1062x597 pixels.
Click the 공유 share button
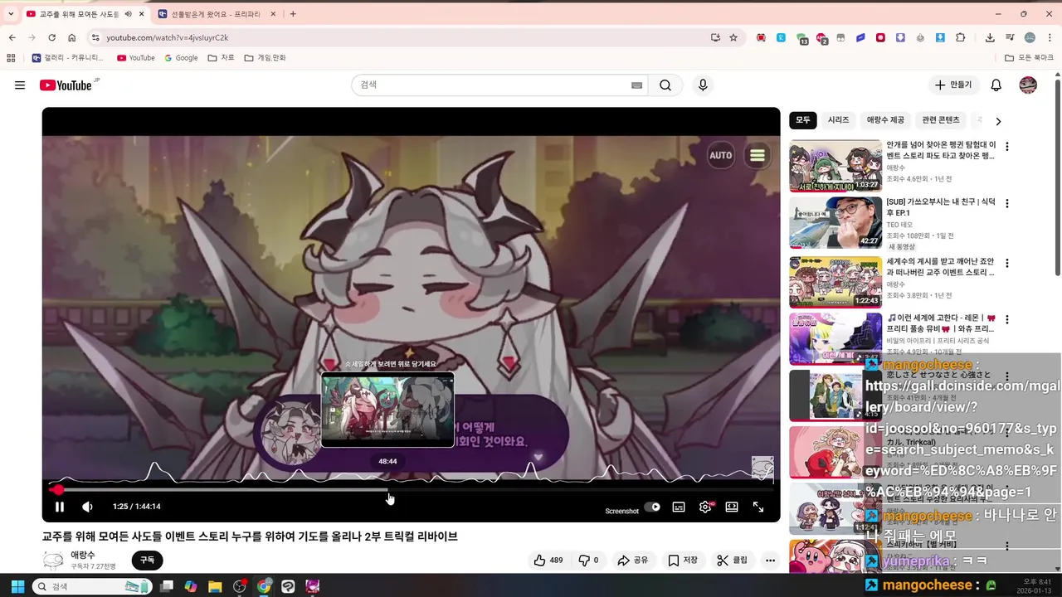632,561
